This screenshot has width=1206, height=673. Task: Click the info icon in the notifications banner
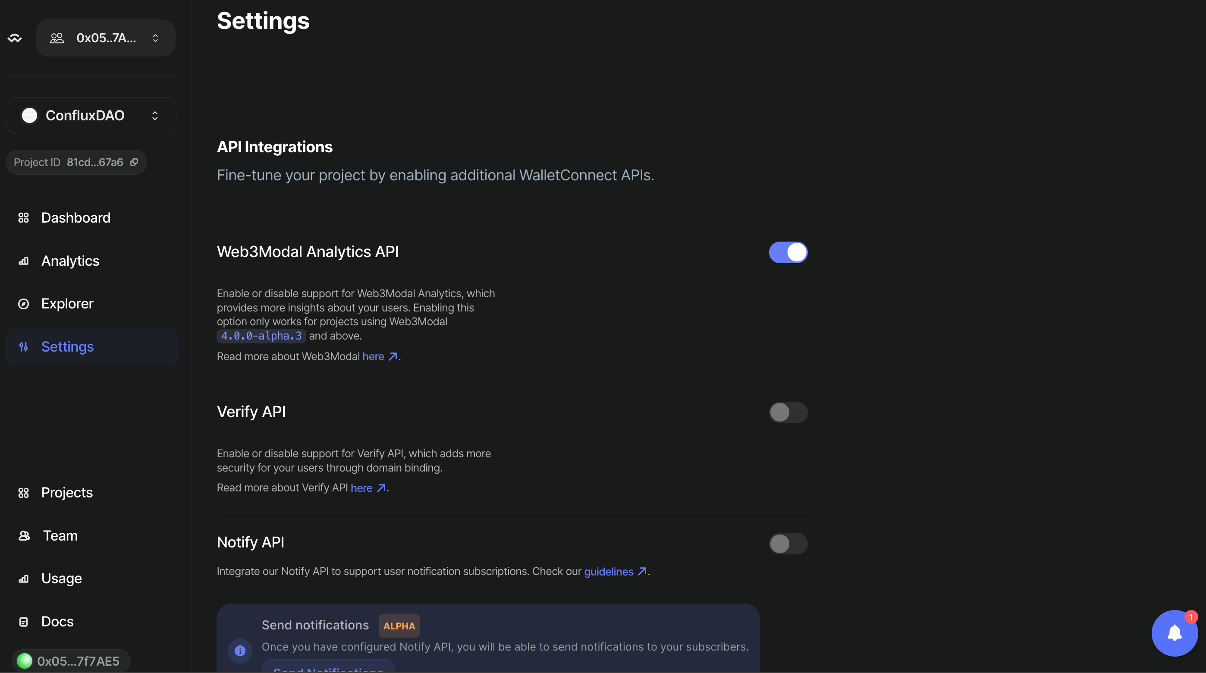[x=240, y=651]
